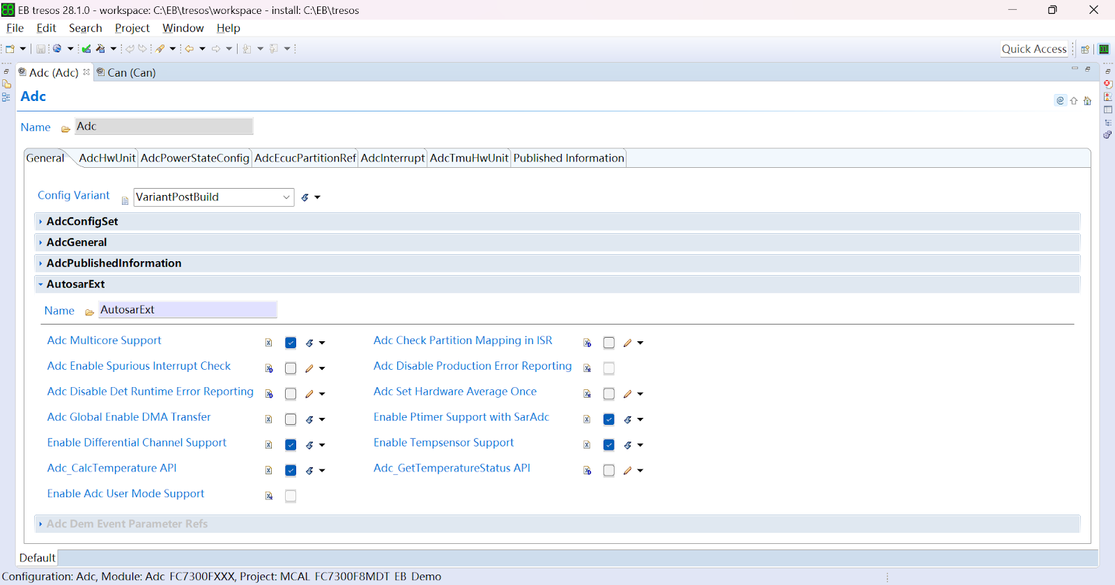Image resolution: width=1115 pixels, height=585 pixels.
Task: Click the Config Variant label link
Action: pyautogui.click(x=74, y=196)
